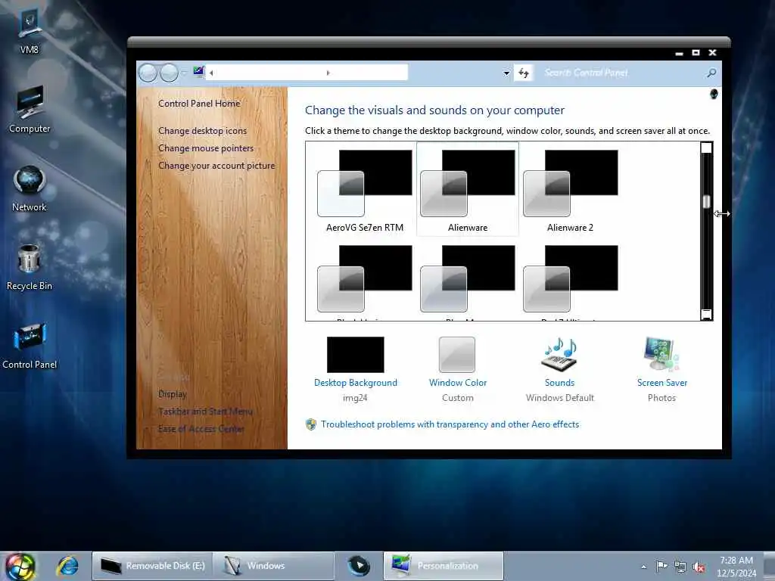Close the Personalization window
775x581 pixels.
(x=712, y=53)
